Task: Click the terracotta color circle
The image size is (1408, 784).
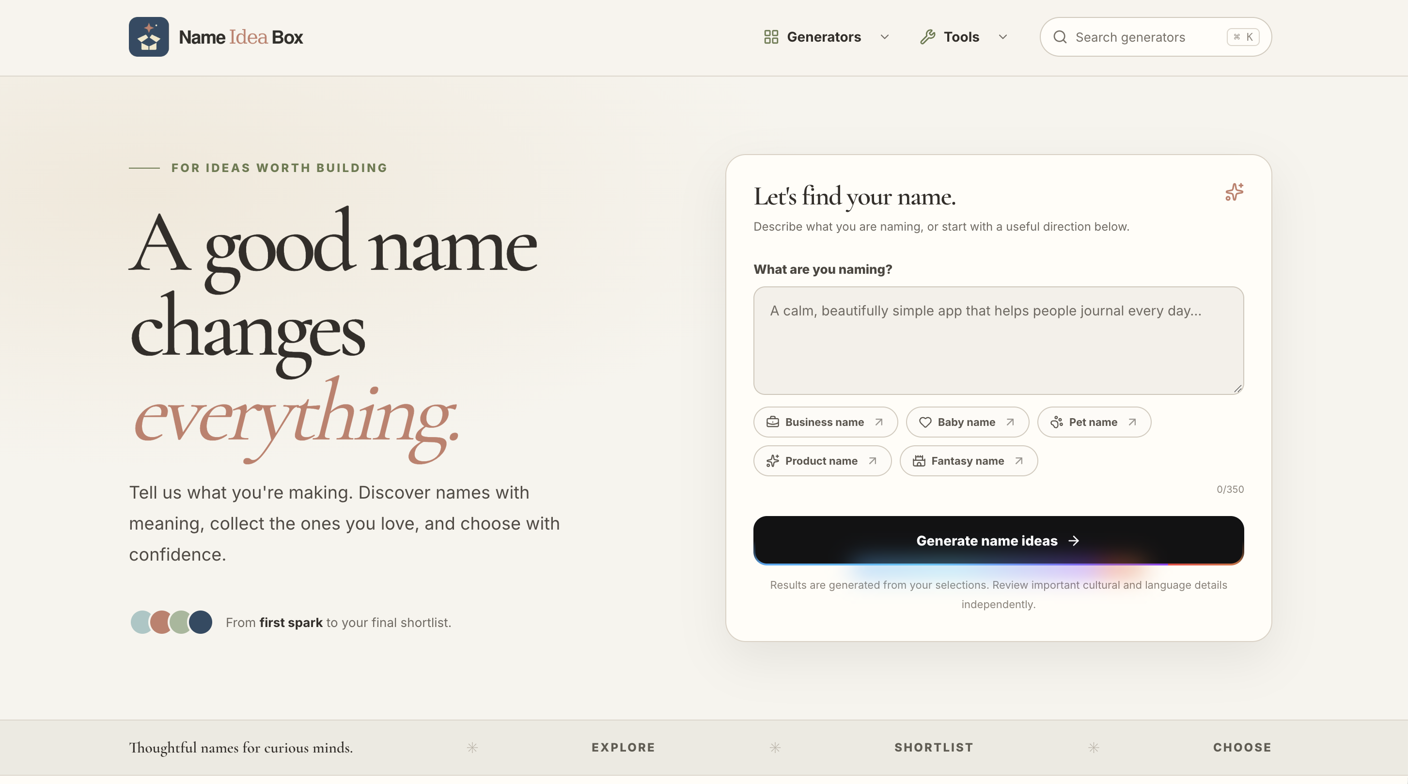Action: 160,622
